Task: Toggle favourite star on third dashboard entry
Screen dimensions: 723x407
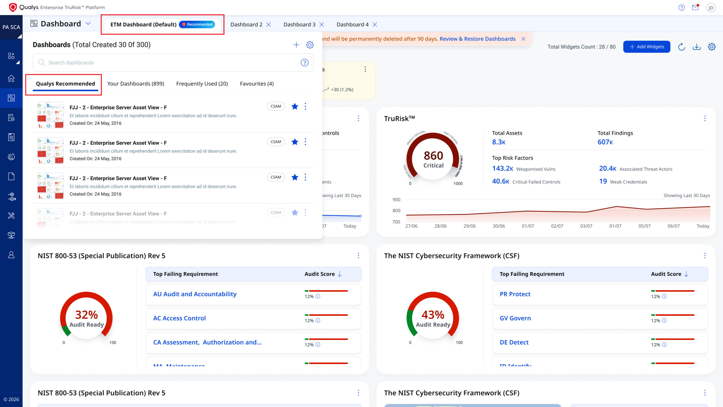Action: pyautogui.click(x=295, y=177)
